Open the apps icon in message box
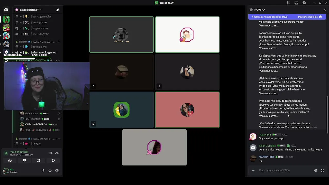Screen dimensions: 329x185 (x=322, y=170)
